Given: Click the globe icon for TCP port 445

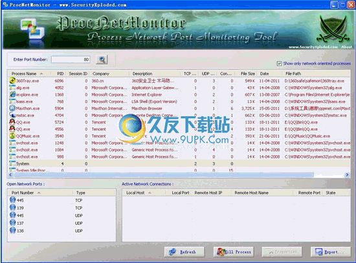Looking at the screenshot, I should (13, 200).
